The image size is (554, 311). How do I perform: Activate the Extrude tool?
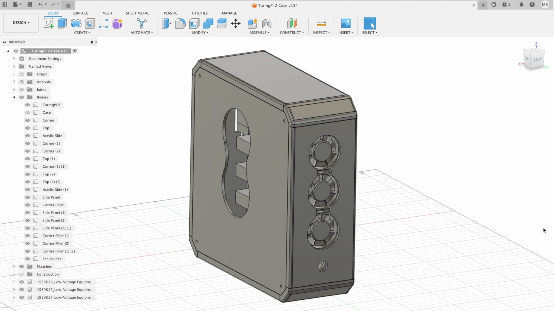[x=62, y=24]
